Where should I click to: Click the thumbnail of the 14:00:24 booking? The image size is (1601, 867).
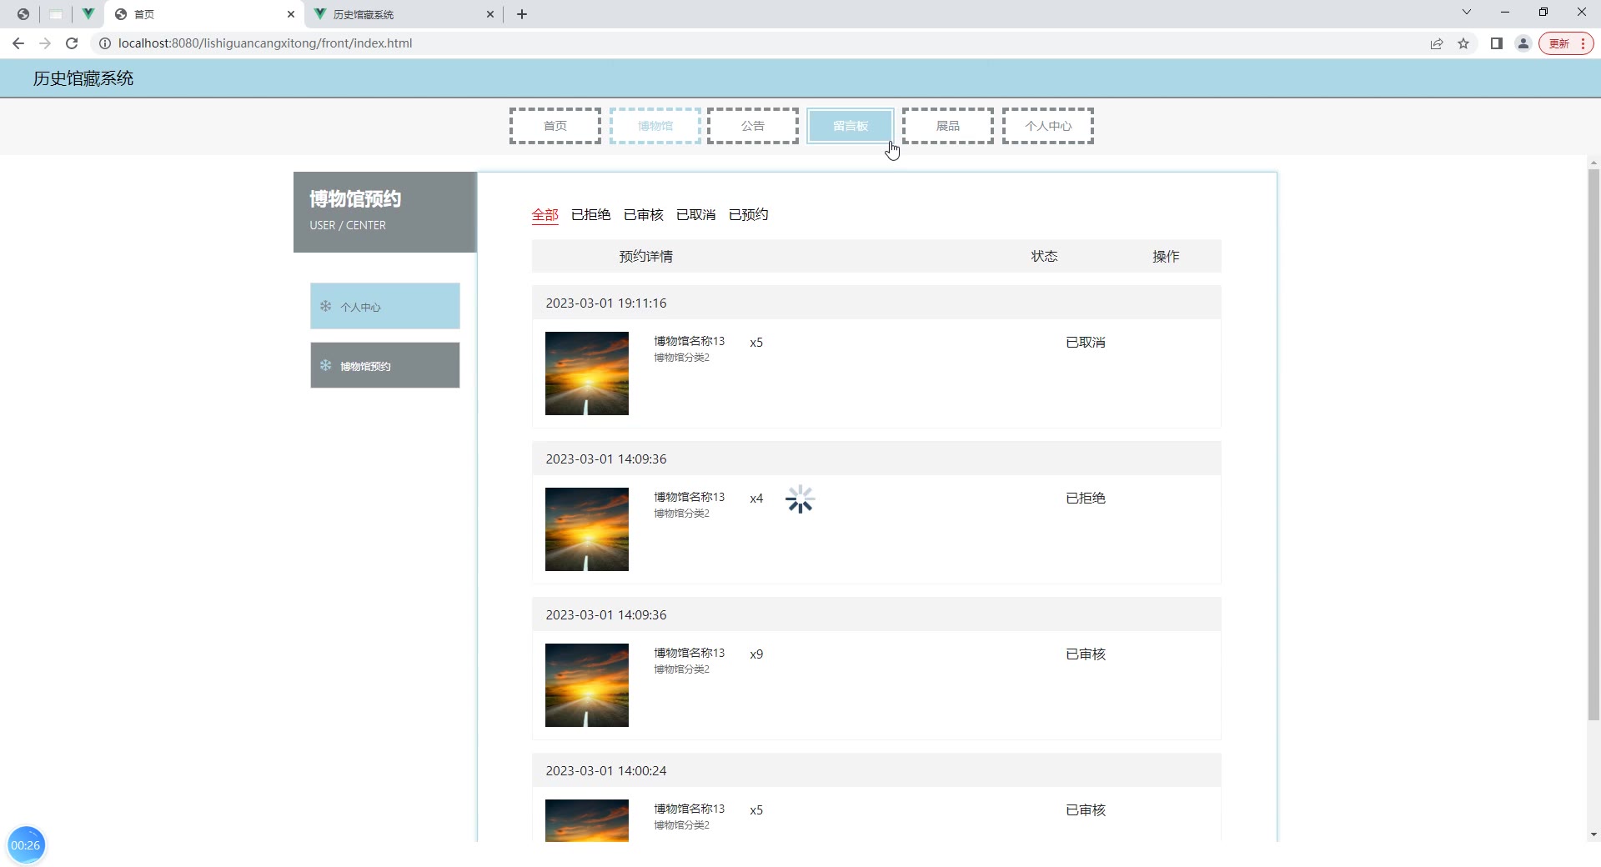[x=587, y=820]
